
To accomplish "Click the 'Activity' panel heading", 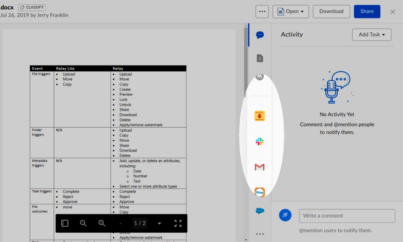I will click(292, 34).
